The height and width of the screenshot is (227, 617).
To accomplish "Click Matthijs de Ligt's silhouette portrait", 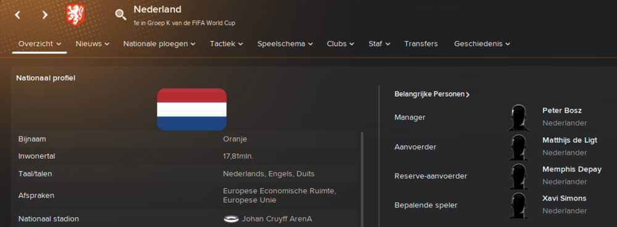I will click(518, 147).
